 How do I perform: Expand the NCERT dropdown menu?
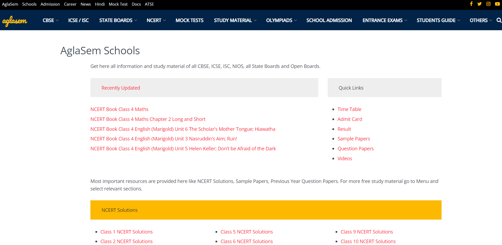click(x=156, y=20)
